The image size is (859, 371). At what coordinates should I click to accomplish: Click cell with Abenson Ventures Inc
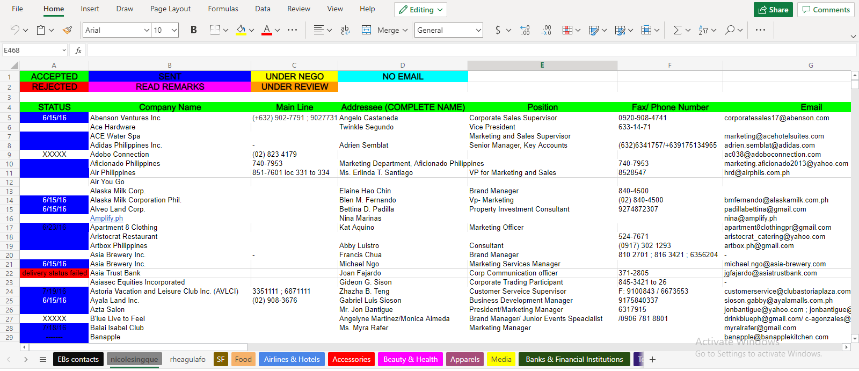(170, 118)
